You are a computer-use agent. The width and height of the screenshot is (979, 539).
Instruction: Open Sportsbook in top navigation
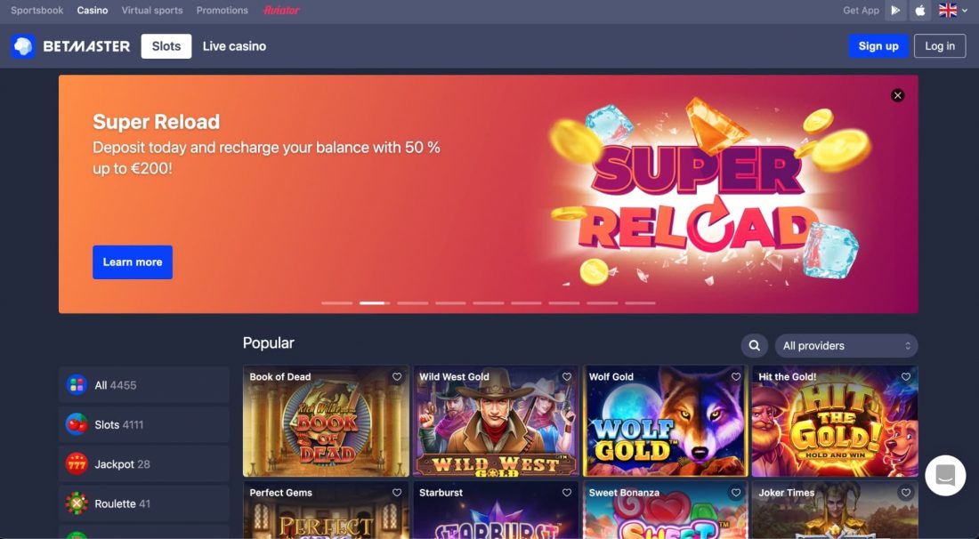[x=36, y=11]
